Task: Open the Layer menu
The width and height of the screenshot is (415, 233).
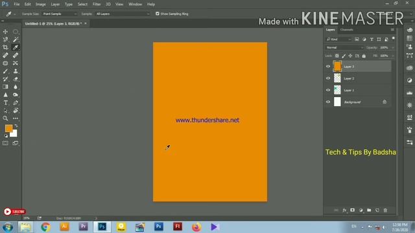Action: [x=55, y=5]
